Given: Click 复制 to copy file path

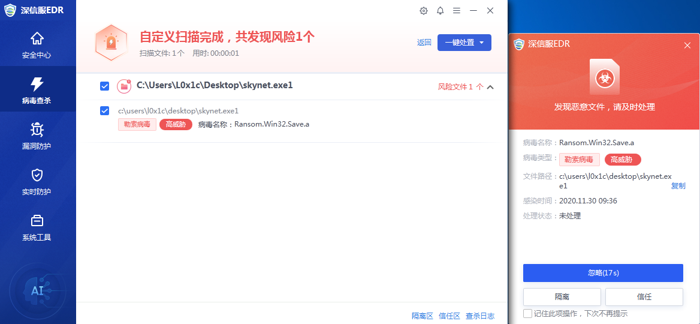Looking at the screenshot, I should 678,186.
